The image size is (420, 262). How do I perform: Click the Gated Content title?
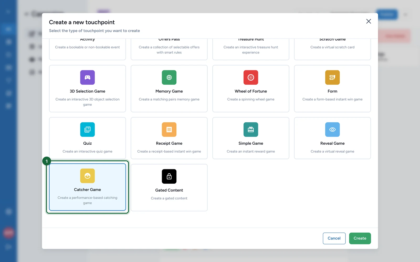(169, 190)
